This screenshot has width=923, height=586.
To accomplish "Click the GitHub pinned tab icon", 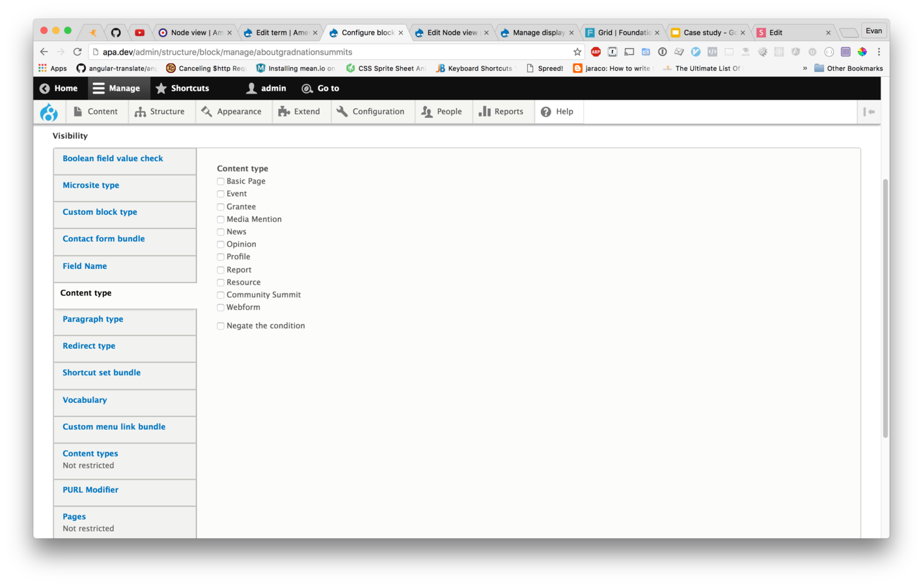I will (x=116, y=32).
